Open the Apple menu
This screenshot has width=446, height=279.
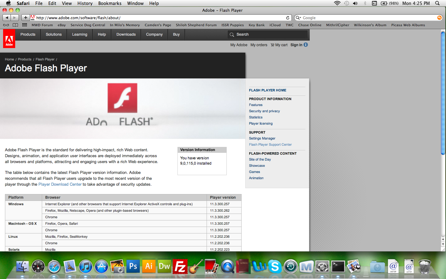click(8, 3)
